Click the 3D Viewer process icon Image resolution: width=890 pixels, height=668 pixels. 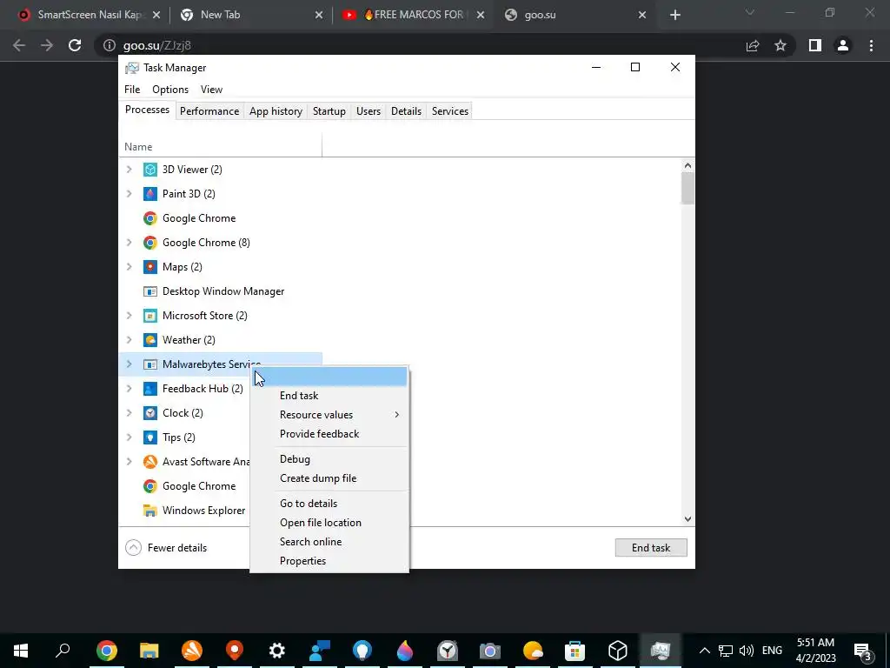pos(149,170)
